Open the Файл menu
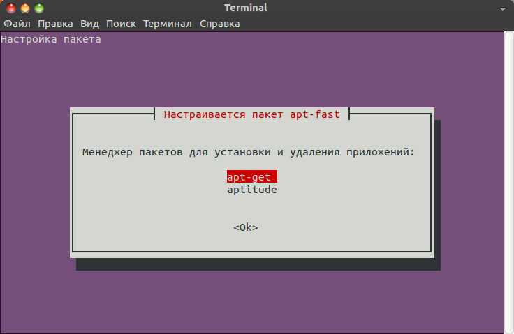The height and width of the screenshot is (334, 514). pos(17,24)
